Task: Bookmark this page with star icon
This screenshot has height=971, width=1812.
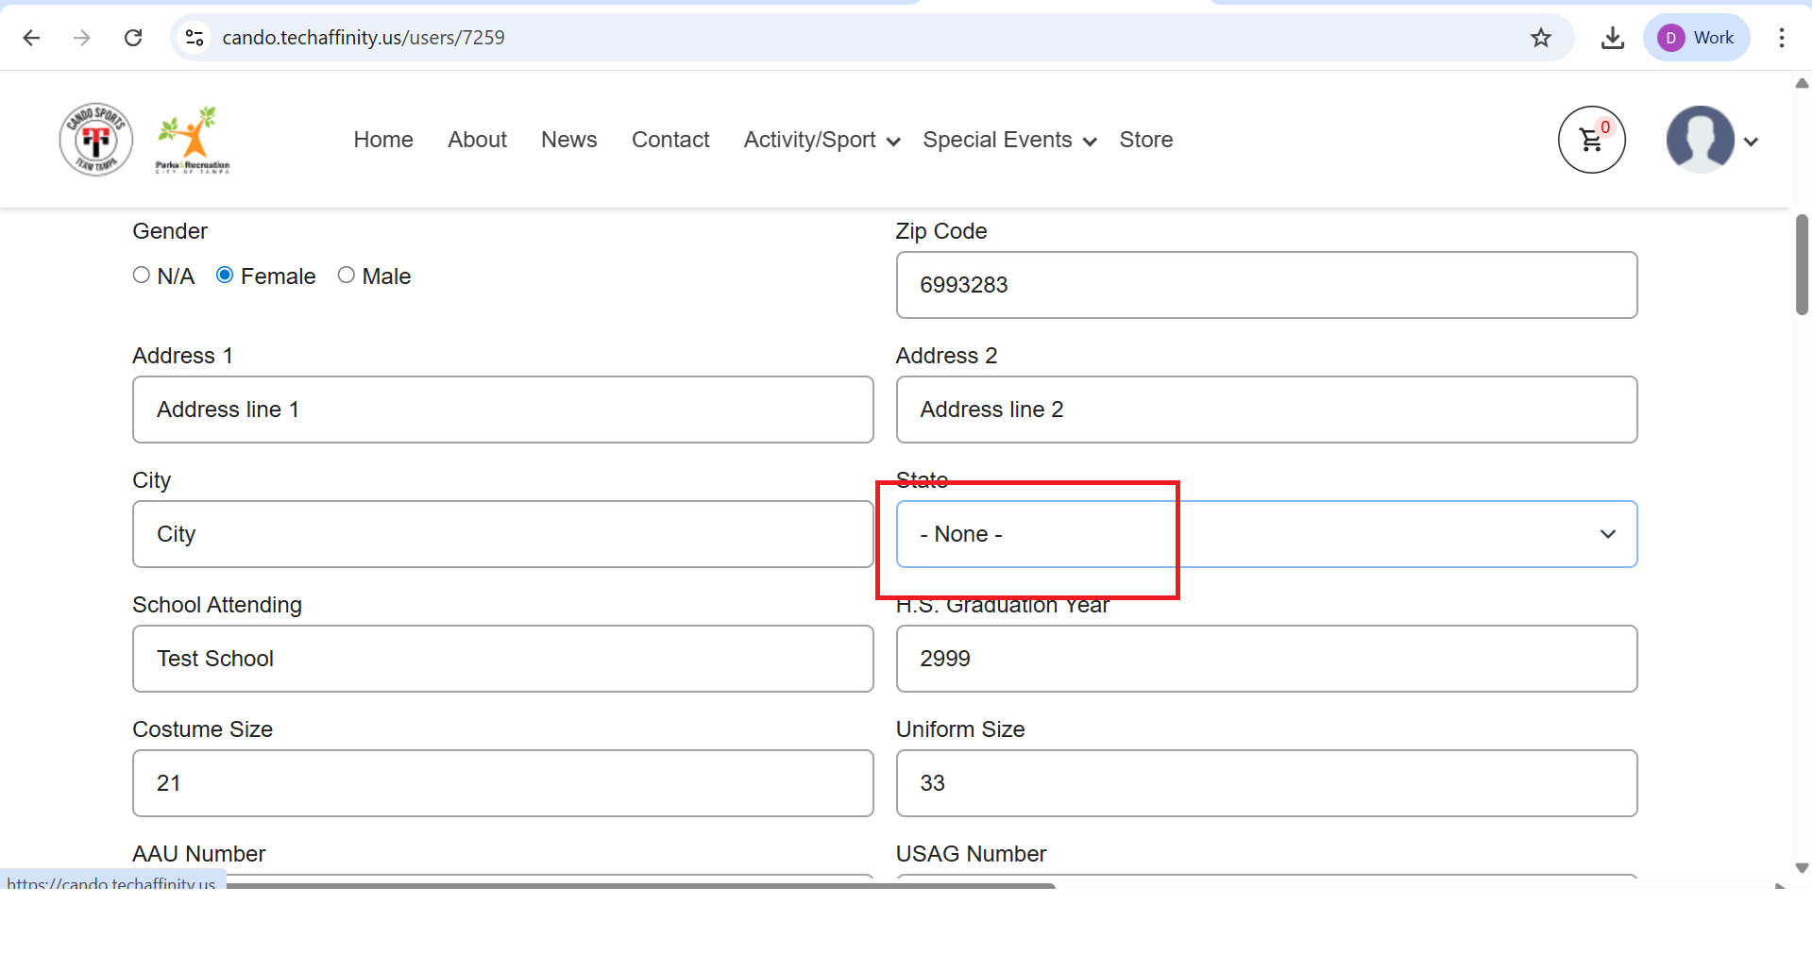Action: pos(1541,38)
